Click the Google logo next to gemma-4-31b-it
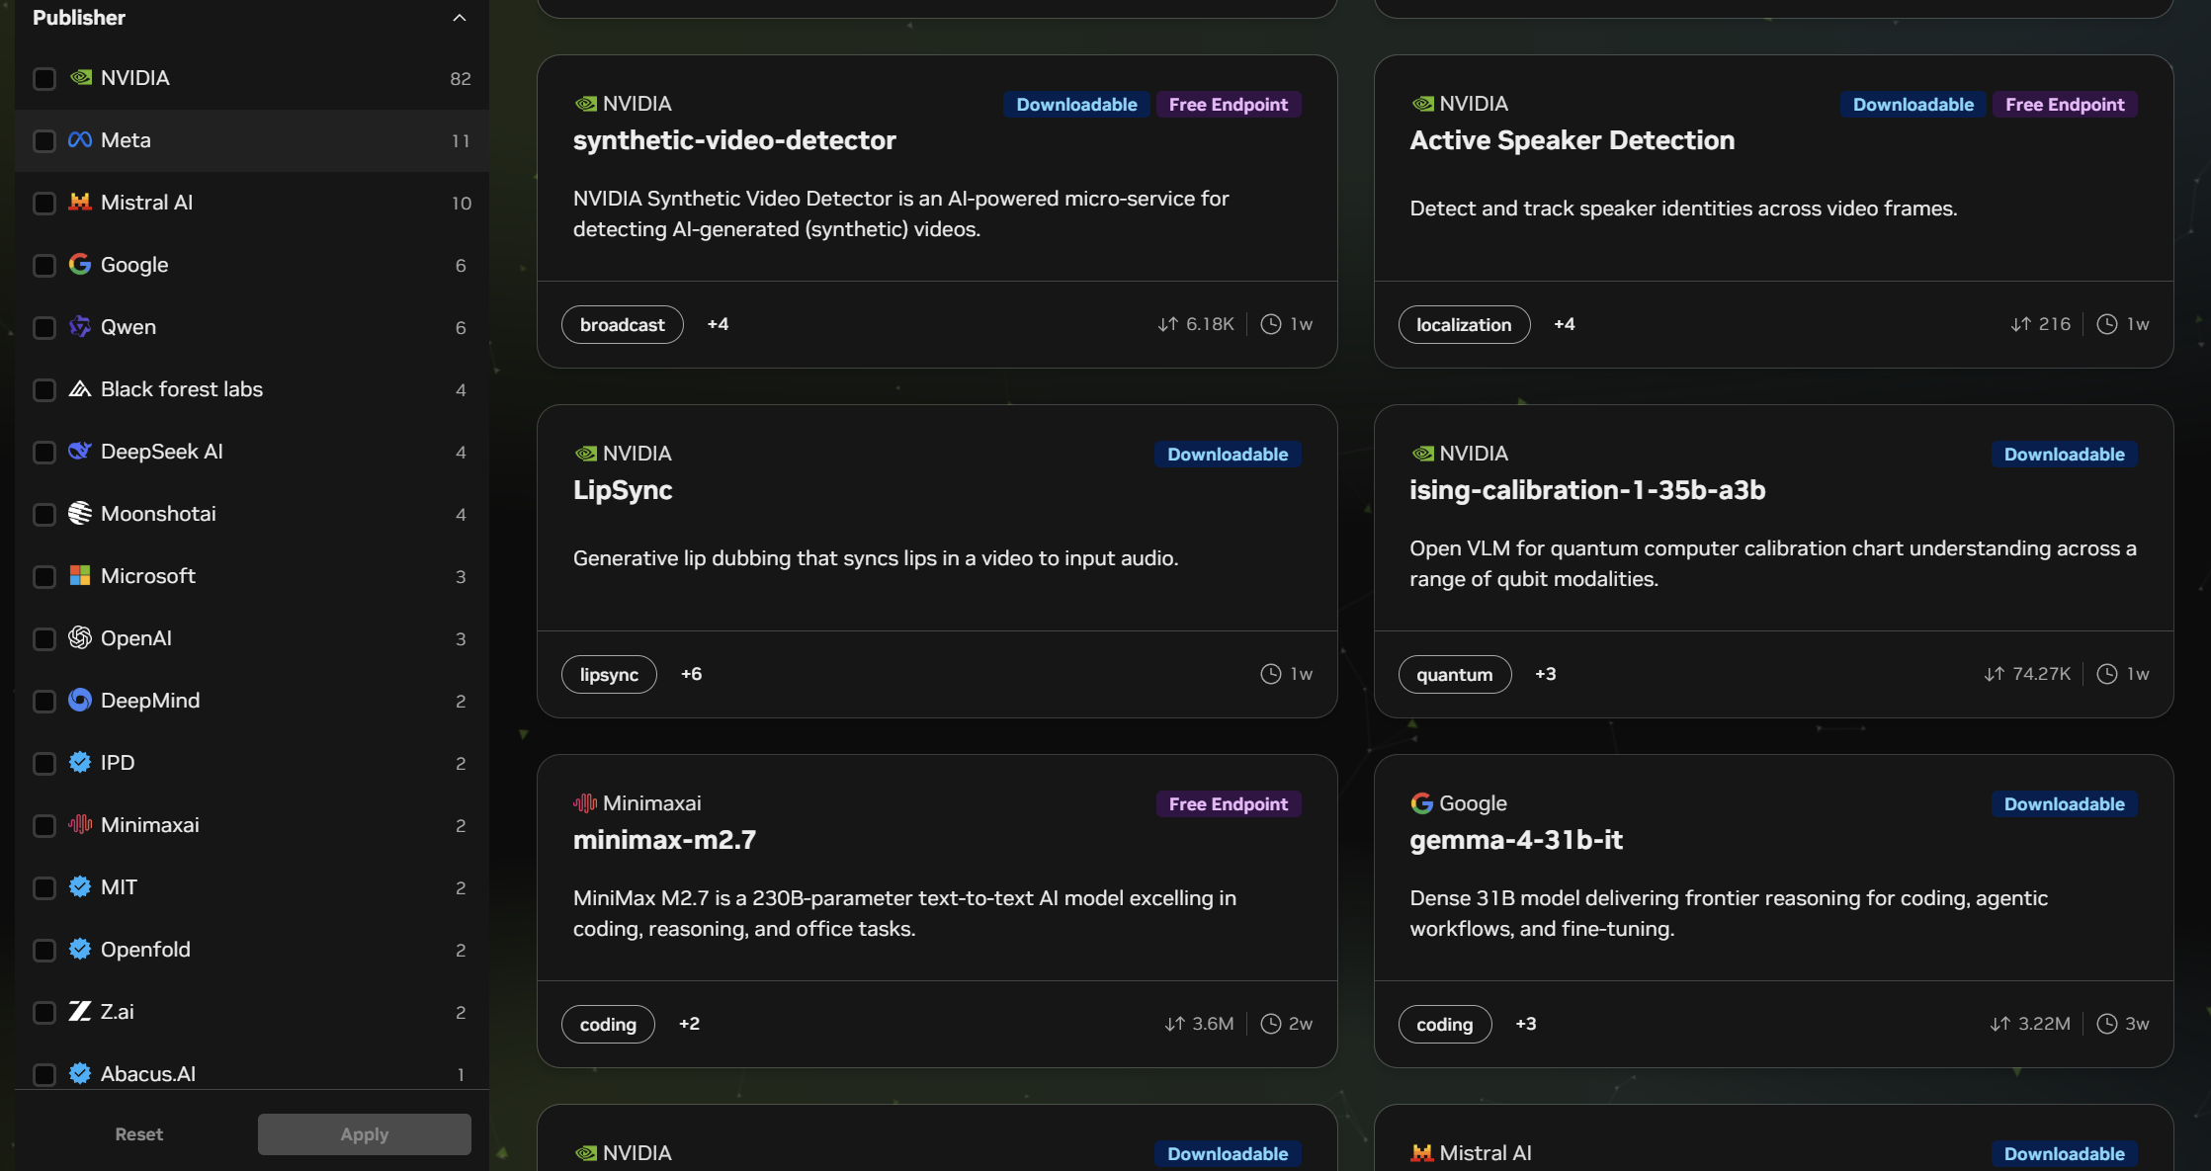Viewport: 2211px width, 1171px height. pyautogui.click(x=1421, y=802)
